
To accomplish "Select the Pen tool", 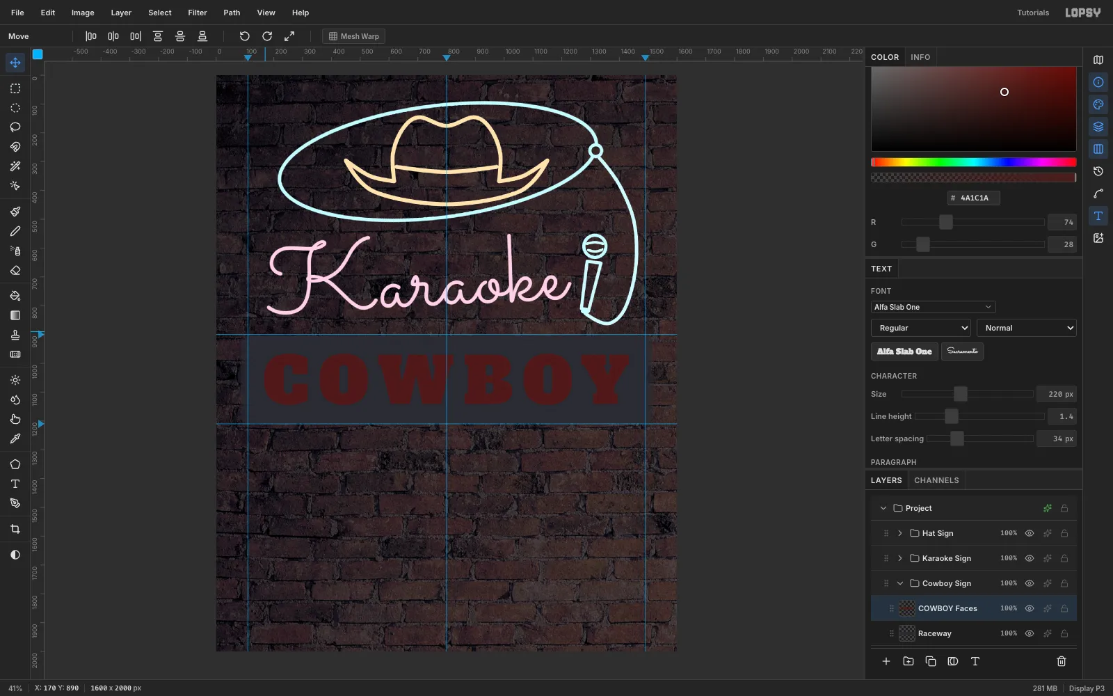I will (15, 503).
